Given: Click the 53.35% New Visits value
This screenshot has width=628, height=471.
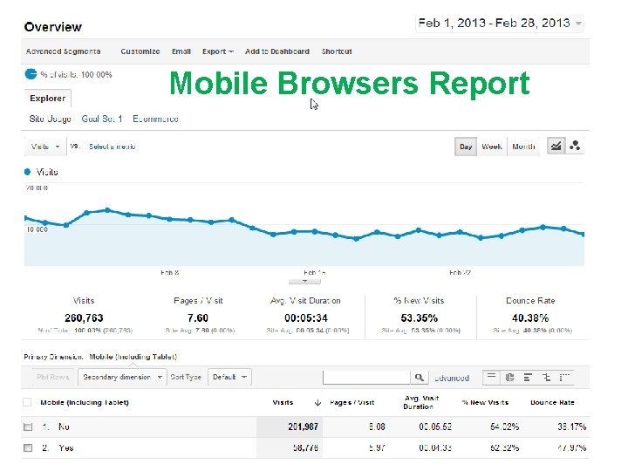Looking at the screenshot, I should (419, 318).
